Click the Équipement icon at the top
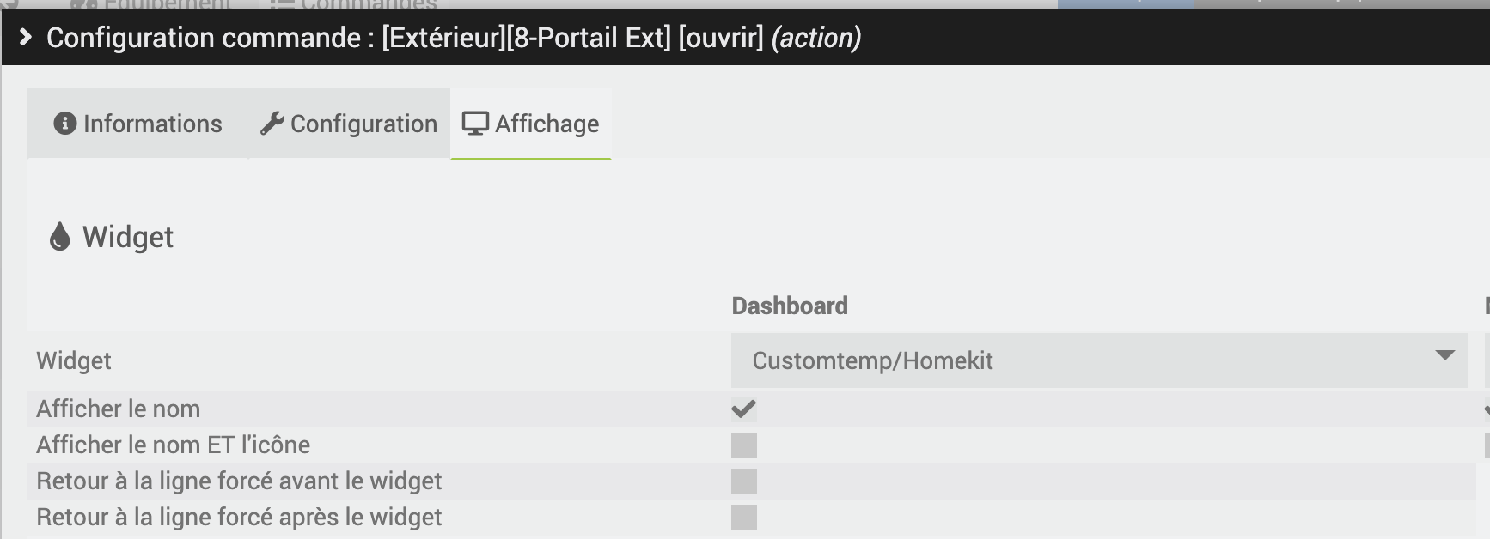The height and width of the screenshot is (539, 1490). pyautogui.click(x=86, y=3)
